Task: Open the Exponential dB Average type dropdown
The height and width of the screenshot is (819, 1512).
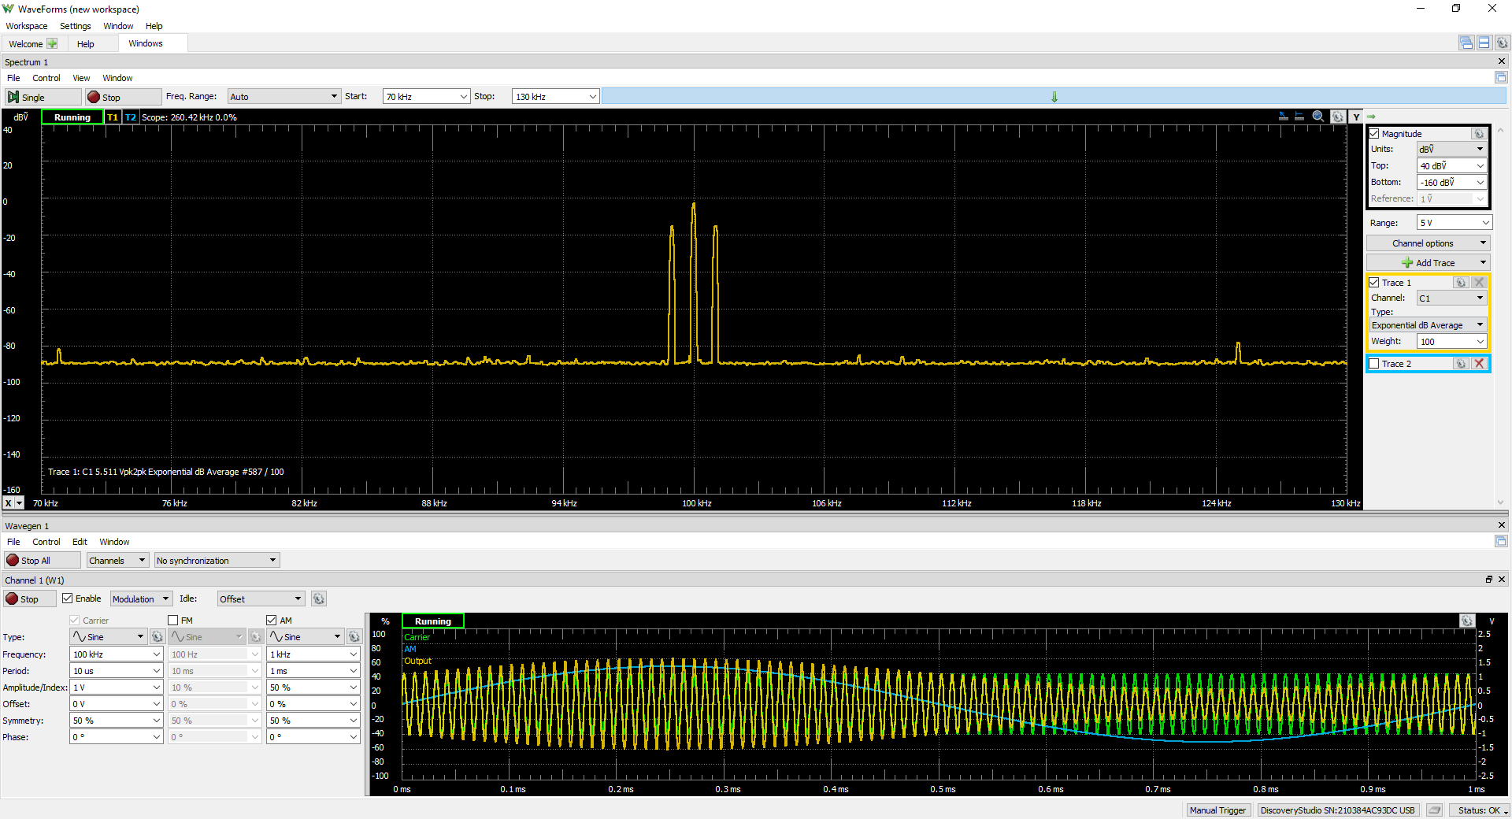Action: point(1428,325)
